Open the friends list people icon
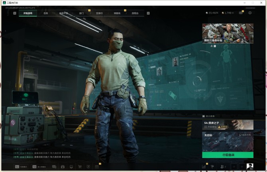This screenshot has height=172, width=267. point(223,167)
